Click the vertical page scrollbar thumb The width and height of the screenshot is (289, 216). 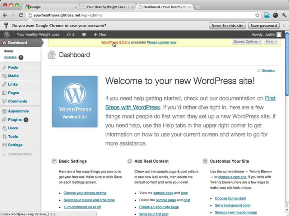(x=287, y=64)
